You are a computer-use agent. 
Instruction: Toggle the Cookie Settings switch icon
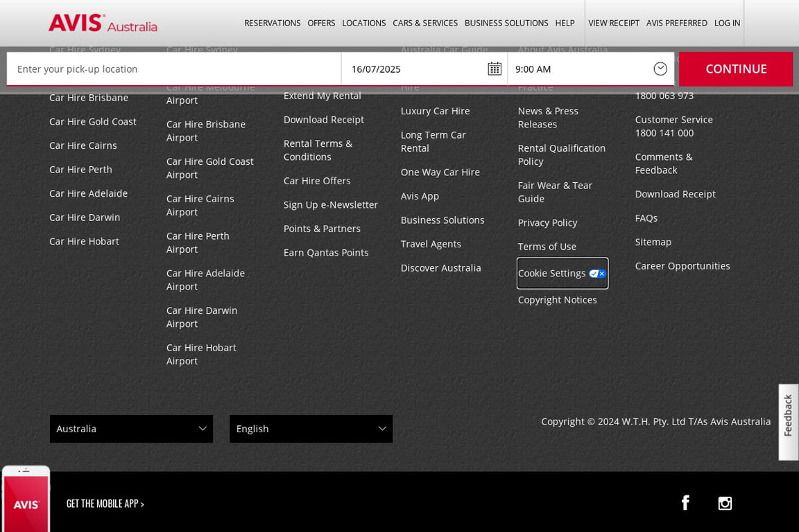pos(597,274)
